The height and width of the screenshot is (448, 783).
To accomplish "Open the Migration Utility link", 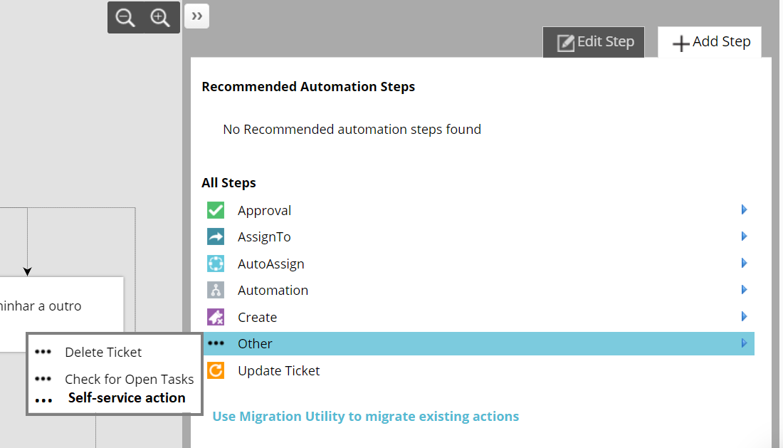I will tap(365, 416).
